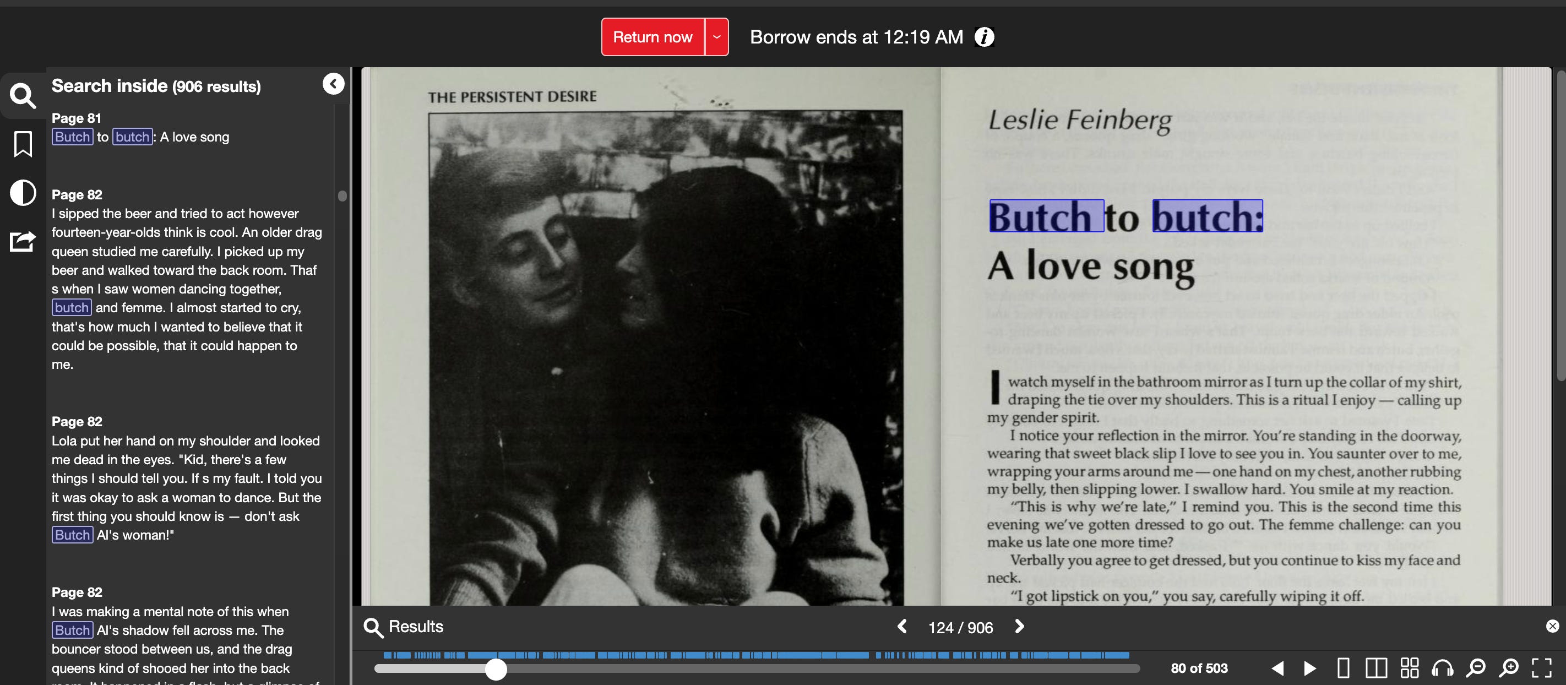1566x685 pixels.
Task: Open Page 81 'Butch to butch' result
Action: coord(140,137)
